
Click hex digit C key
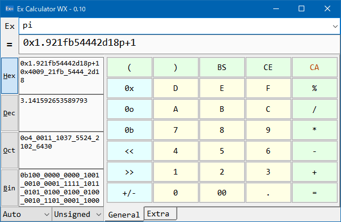[268, 109]
